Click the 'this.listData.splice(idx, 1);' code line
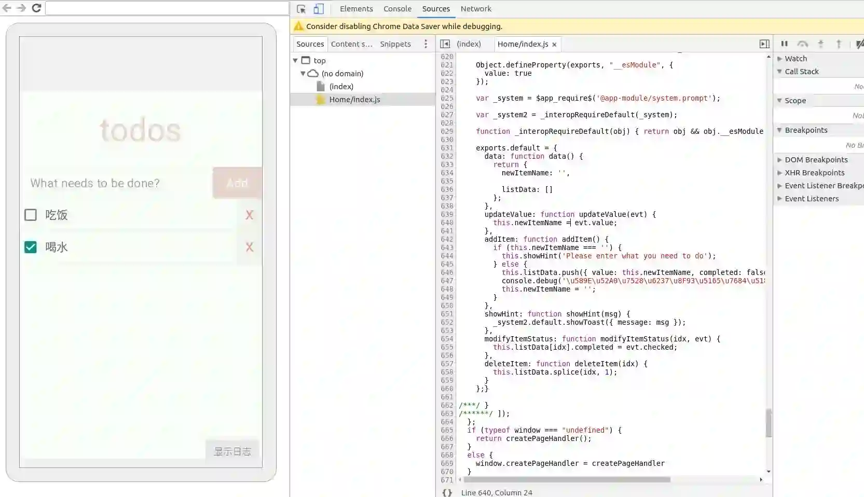 [x=555, y=372]
